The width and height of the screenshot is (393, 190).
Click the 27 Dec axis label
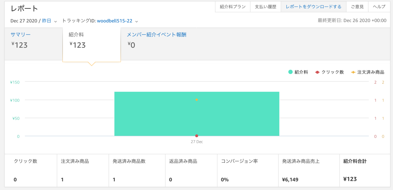pos(197,142)
